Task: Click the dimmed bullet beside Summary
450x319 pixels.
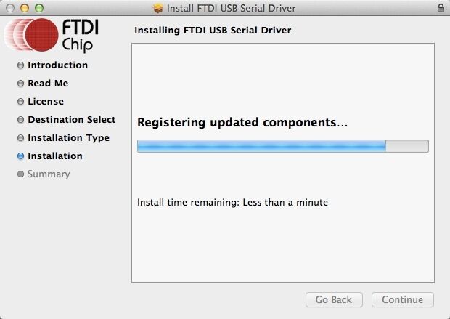Action: click(21, 174)
